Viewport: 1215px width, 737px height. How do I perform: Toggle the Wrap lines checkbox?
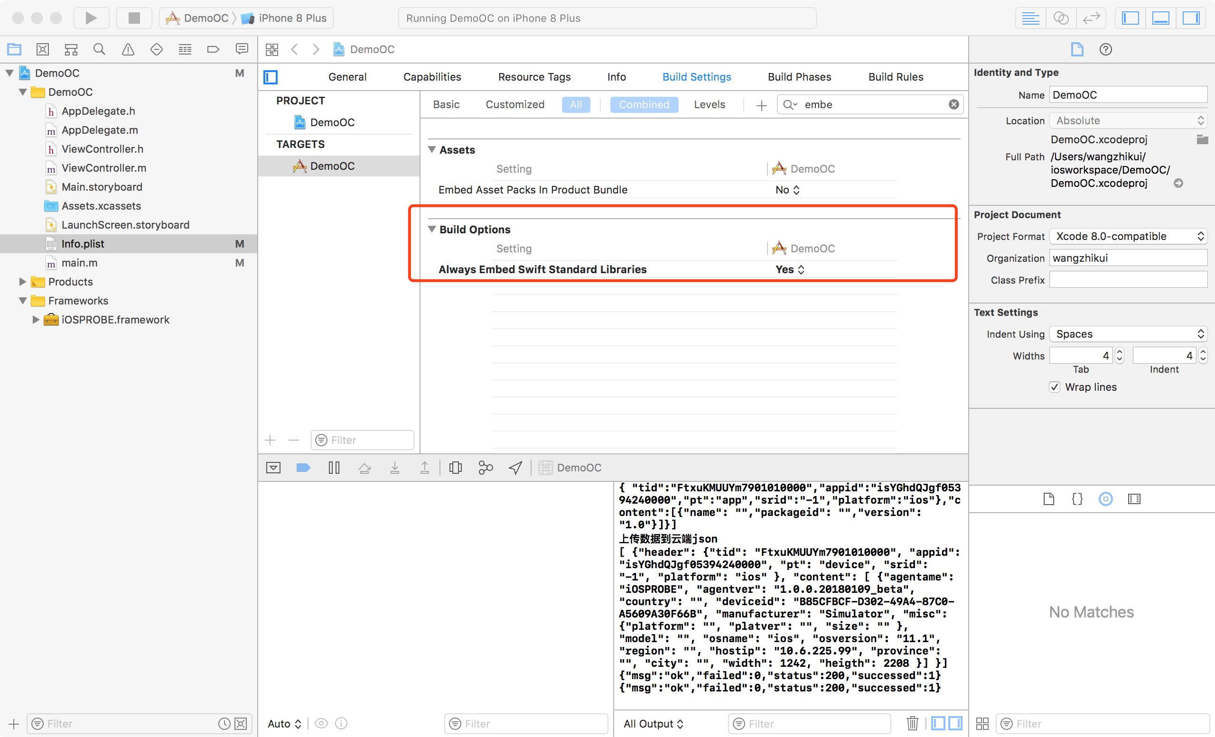(1054, 387)
